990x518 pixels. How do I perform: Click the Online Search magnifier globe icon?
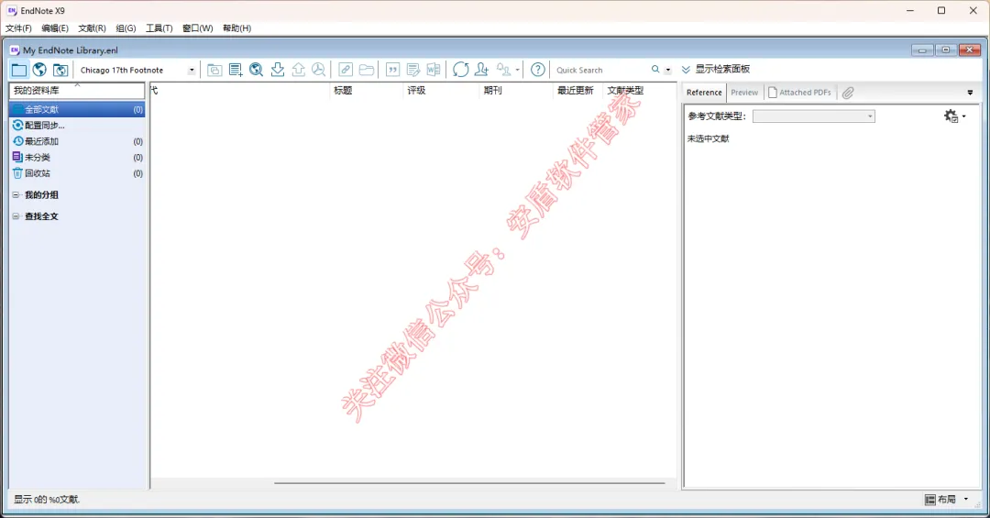(x=257, y=70)
